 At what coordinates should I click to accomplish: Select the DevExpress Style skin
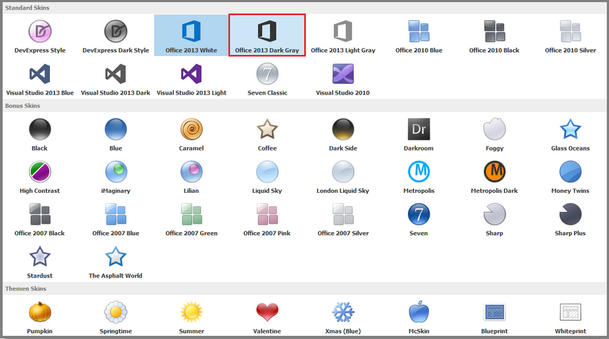[40, 36]
